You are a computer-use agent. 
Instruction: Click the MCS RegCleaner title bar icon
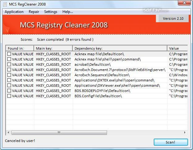(5, 4)
